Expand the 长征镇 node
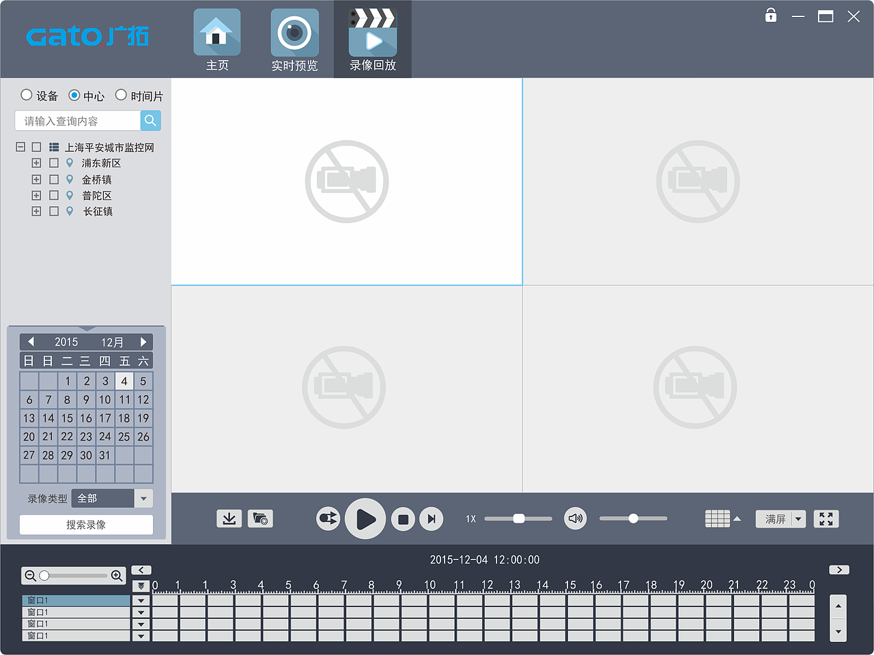874x655 pixels. [36, 212]
